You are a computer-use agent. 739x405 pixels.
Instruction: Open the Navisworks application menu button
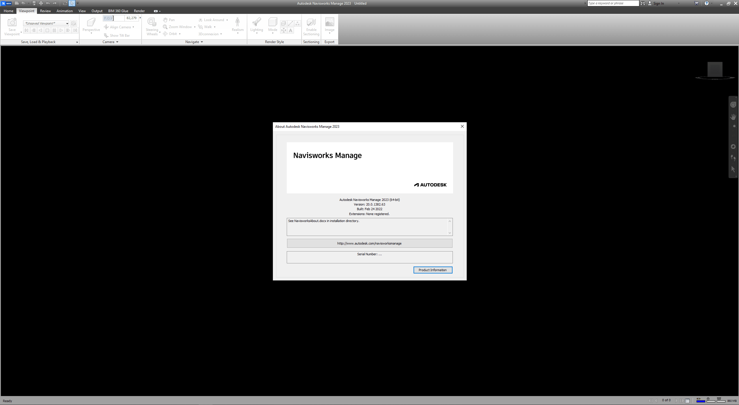coord(6,3)
